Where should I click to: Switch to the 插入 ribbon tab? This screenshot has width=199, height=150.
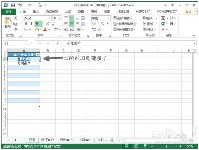[36, 11]
